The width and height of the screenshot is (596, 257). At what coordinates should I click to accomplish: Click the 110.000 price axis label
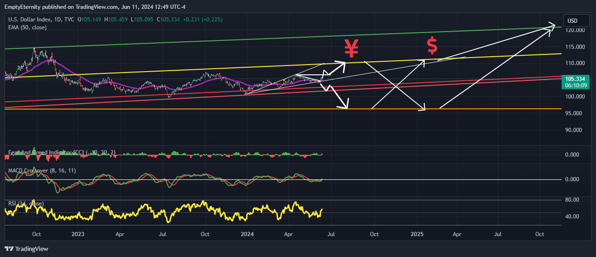click(x=575, y=63)
